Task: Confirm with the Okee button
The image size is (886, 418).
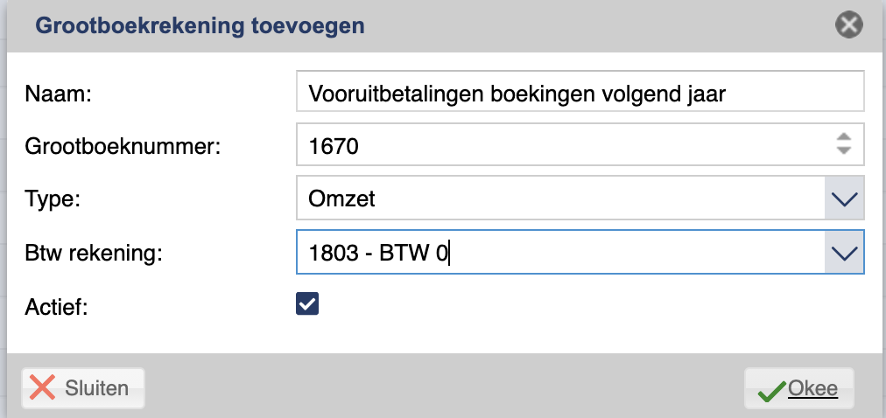Action: pyautogui.click(x=799, y=388)
